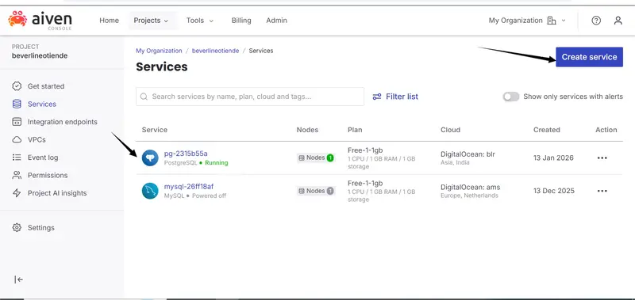The width and height of the screenshot is (635, 300).
Task: Toggle Show only services with alerts
Action: coord(511,97)
